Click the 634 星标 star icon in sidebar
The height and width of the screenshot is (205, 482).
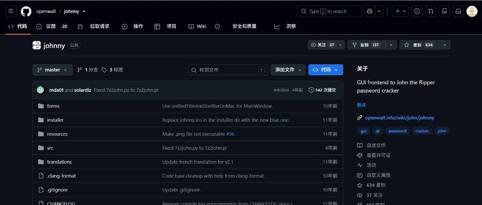[x=360, y=185]
